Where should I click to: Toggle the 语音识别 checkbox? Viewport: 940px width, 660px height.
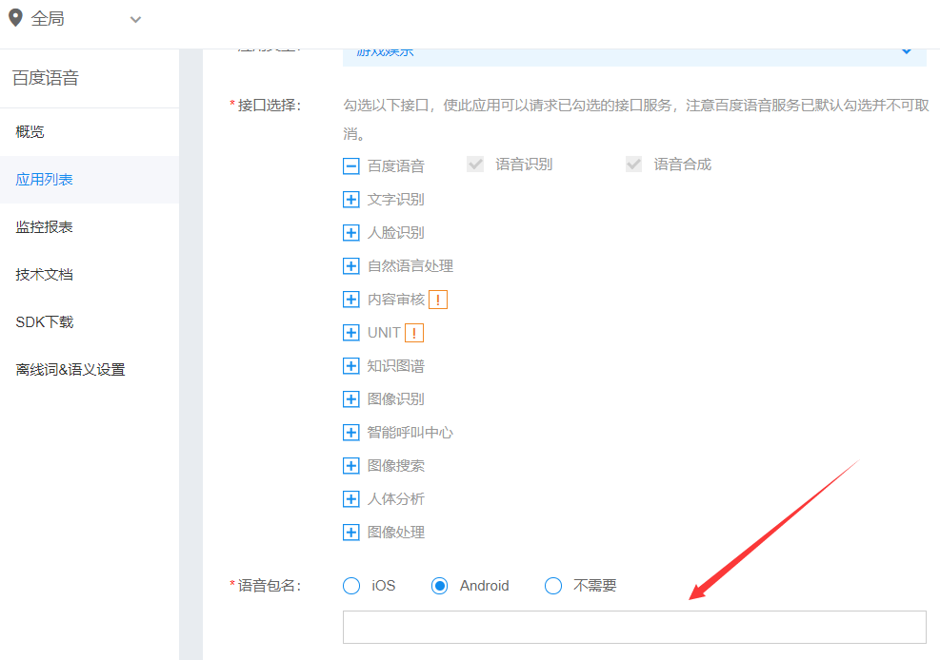475,164
